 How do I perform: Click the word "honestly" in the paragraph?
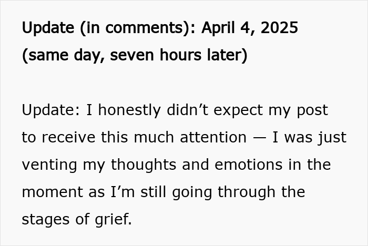click(124, 110)
